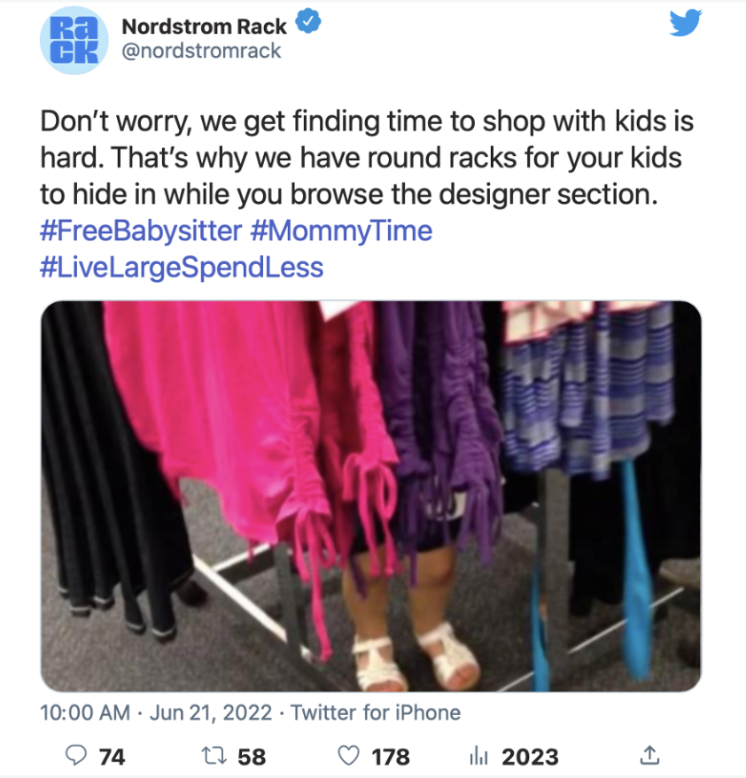Open the #MommyTime hashtag
Screen dimensions: 746x778
pyautogui.click(x=342, y=230)
